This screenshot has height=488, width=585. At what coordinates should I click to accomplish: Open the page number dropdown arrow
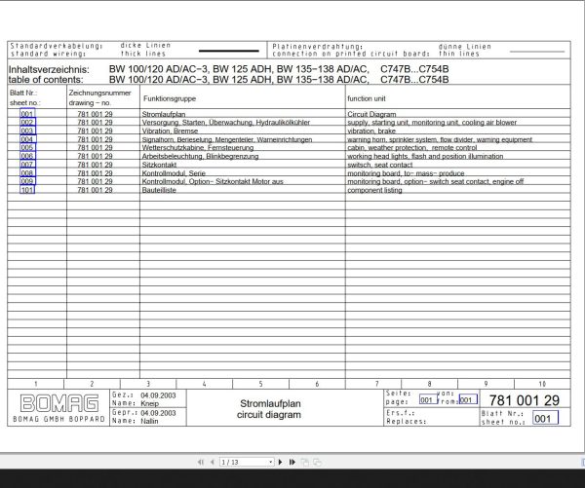pos(270,463)
